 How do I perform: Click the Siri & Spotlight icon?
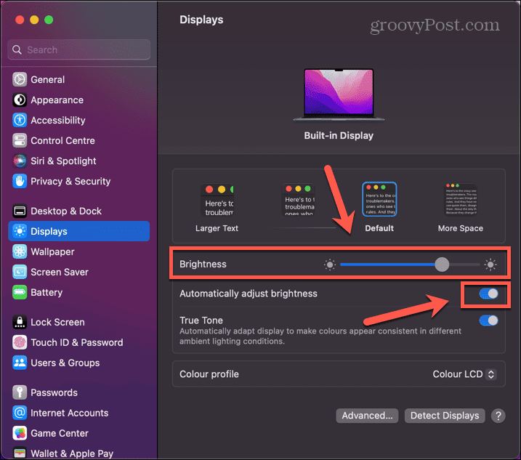(x=20, y=161)
